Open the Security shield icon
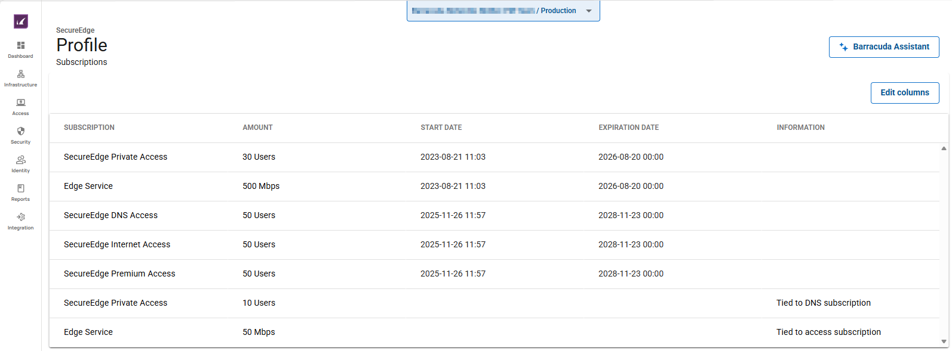Viewport: 952px width, 351px height. (x=21, y=132)
